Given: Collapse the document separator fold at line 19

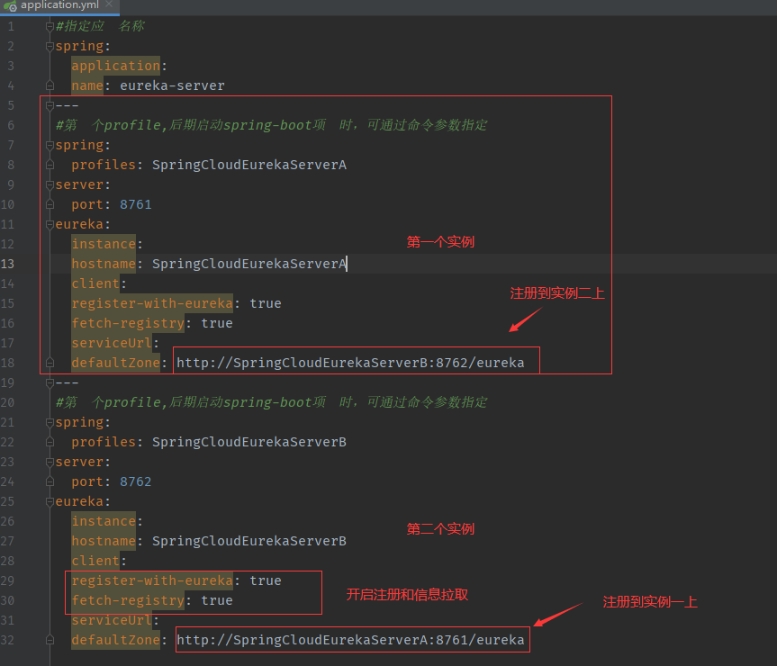Looking at the screenshot, I should [50, 382].
